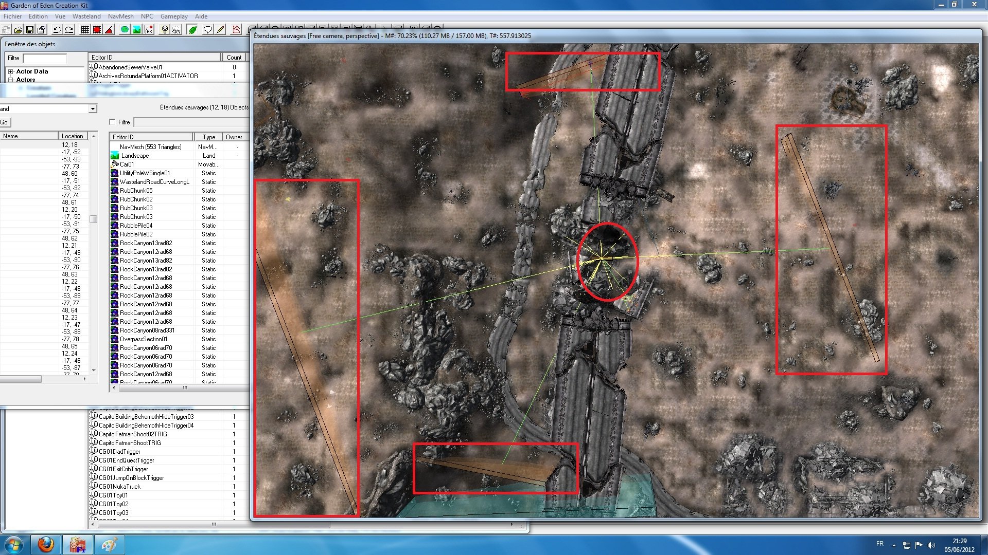Click the Windows Start orb
This screenshot has width=988, height=555.
(x=14, y=545)
